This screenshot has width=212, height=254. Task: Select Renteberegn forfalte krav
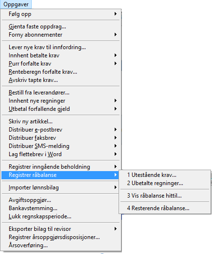(x=61, y=72)
